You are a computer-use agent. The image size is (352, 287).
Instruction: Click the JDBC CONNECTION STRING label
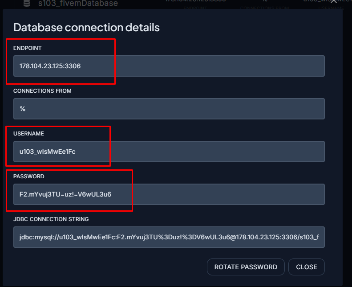point(51,219)
